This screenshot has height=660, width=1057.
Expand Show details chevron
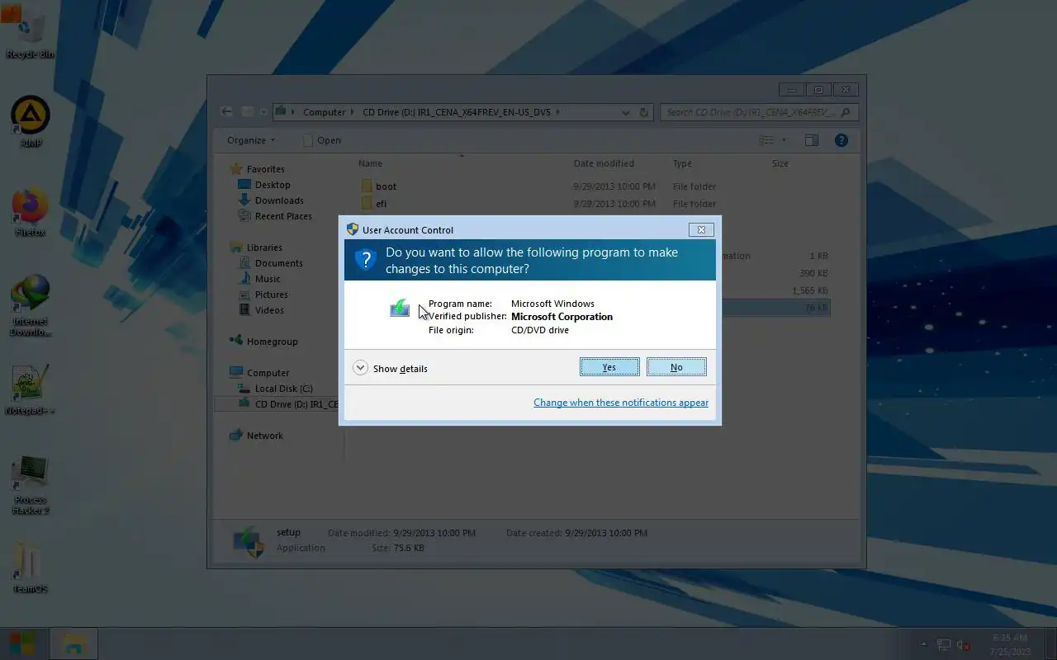point(360,368)
